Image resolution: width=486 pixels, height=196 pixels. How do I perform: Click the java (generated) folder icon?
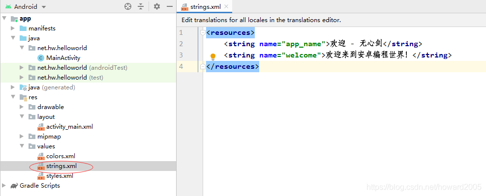(23, 87)
